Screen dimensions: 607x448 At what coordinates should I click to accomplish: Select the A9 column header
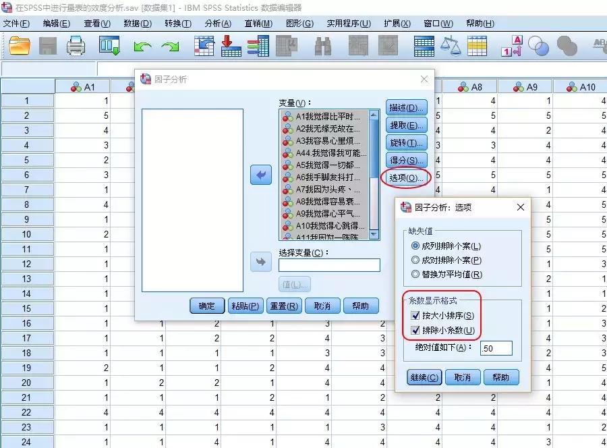pyautogui.click(x=525, y=86)
